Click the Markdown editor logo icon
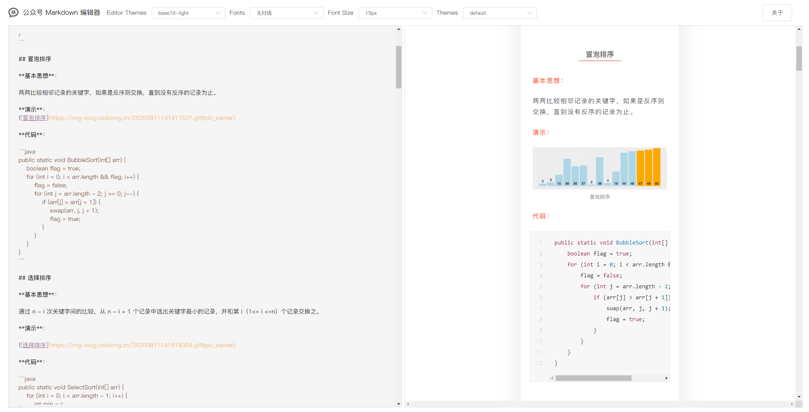 pyautogui.click(x=13, y=13)
